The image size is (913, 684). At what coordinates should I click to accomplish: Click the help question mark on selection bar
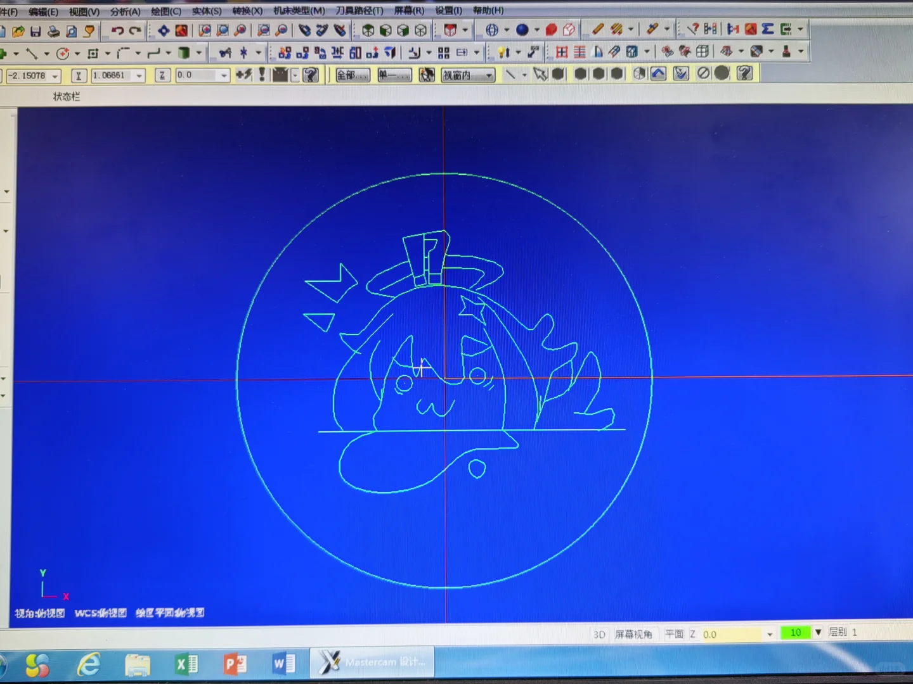point(745,73)
